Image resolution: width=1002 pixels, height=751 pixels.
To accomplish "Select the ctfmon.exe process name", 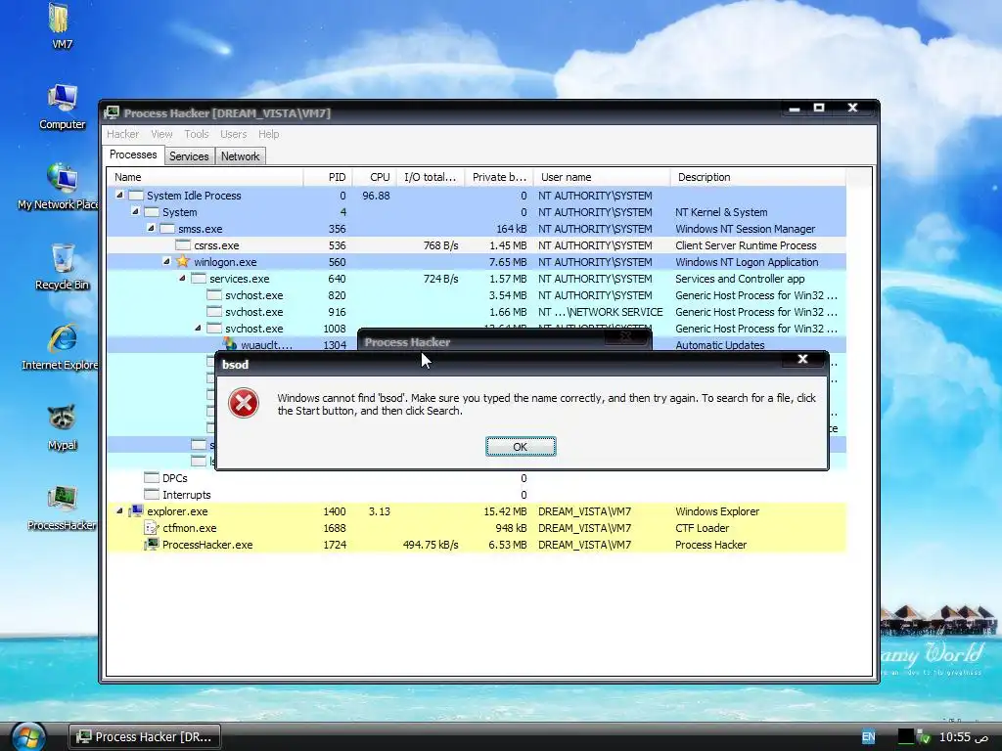I will (x=189, y=528).
